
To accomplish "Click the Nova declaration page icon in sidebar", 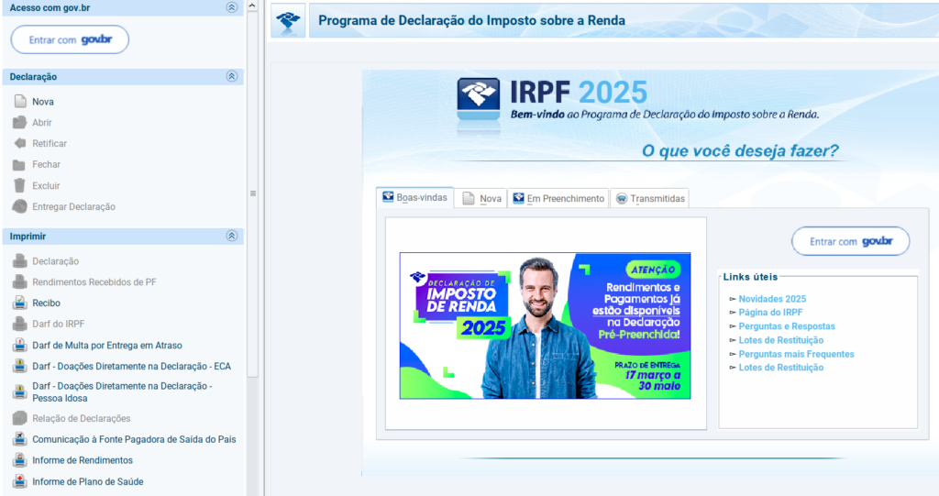I will [20, 101].
